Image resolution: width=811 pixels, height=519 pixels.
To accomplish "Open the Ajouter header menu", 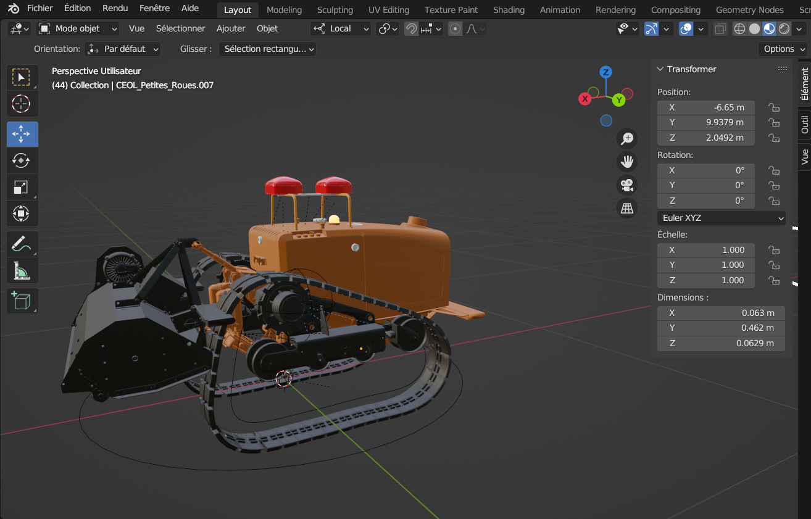I will (231, 28).
